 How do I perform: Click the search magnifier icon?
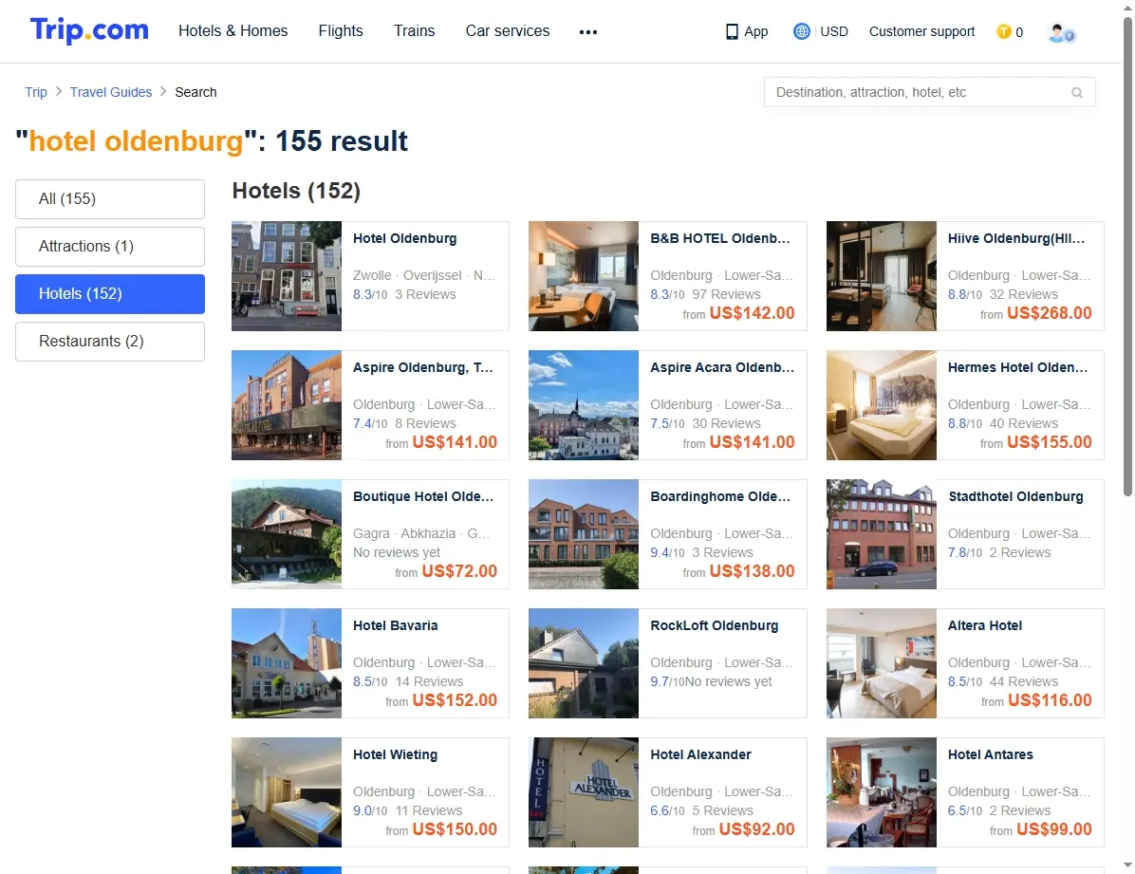click(1077, 93)
